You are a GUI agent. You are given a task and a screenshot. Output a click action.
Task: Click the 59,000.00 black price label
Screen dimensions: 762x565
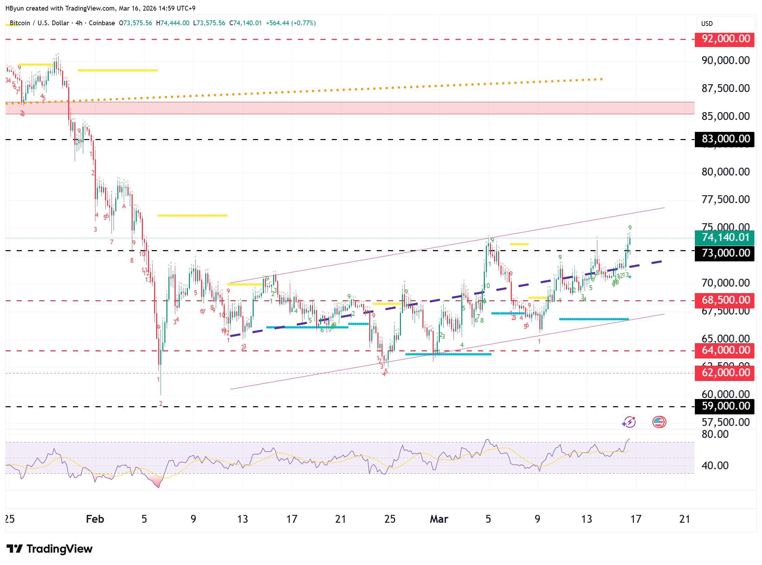725,406
